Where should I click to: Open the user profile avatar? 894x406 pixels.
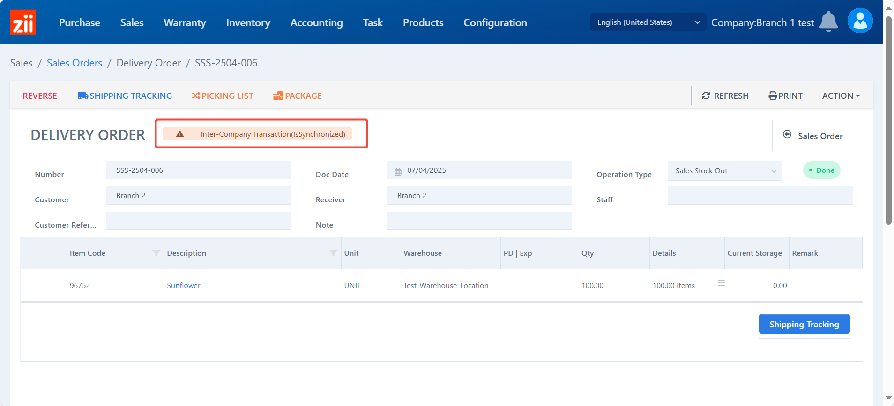pyautogui.click(x=860, y=21)
